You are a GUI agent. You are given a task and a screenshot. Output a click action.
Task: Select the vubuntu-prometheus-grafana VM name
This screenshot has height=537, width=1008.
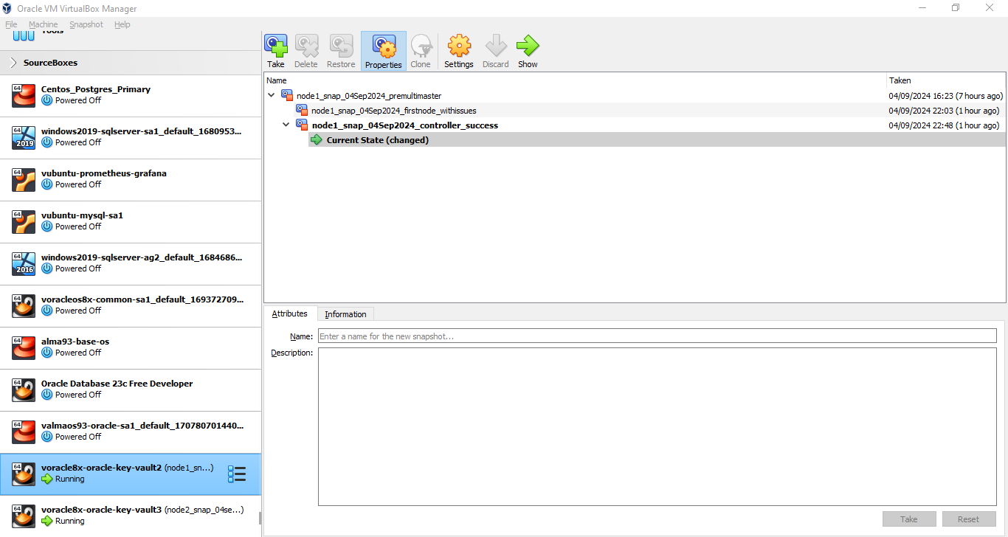[x=104, y=173]
